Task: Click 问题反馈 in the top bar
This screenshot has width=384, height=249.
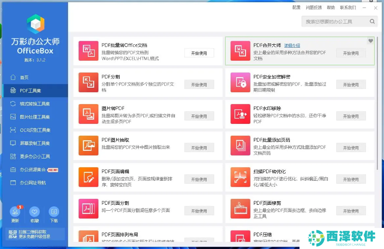Action: click(314, 8)
